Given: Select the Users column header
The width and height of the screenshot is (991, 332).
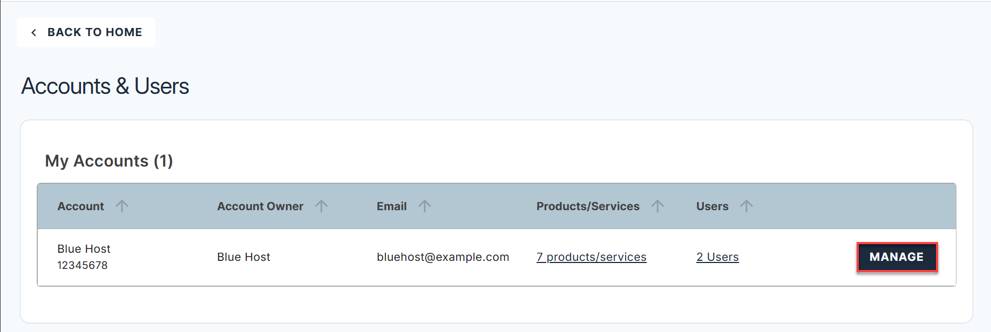Looking at the screenshot, I should tap(711, 205).
